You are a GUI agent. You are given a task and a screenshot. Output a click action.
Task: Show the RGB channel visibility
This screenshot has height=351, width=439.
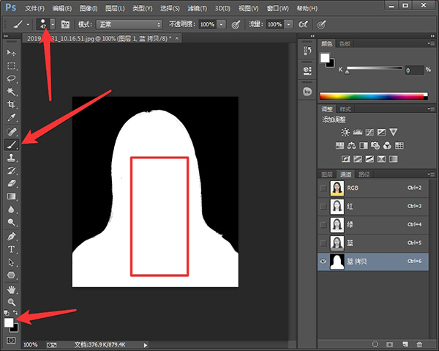pyautogui.click(x=324, y=188)
